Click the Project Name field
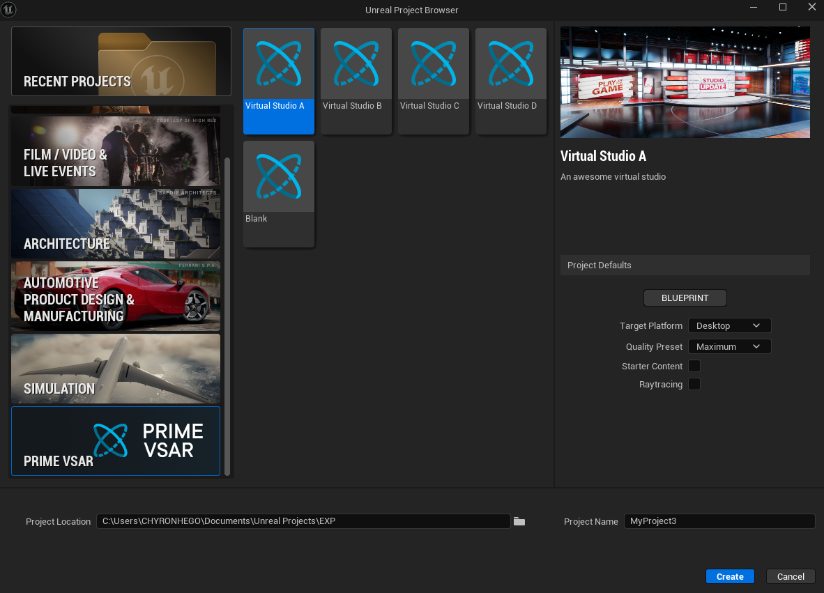The width and height of the screenshot is (824, 593). coord(719,521)
